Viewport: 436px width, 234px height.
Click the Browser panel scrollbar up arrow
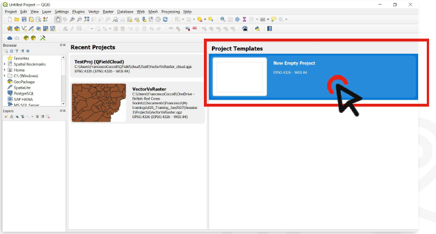pos(63,57)
